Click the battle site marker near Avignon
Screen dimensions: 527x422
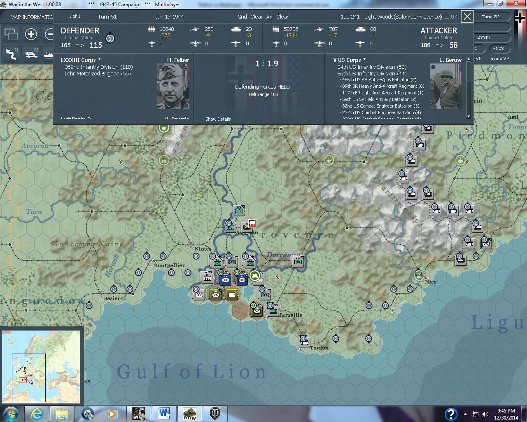[252, 223]
